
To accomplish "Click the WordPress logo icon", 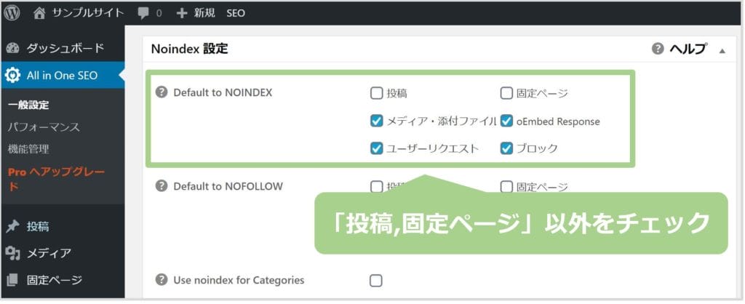I will (12, 13).
